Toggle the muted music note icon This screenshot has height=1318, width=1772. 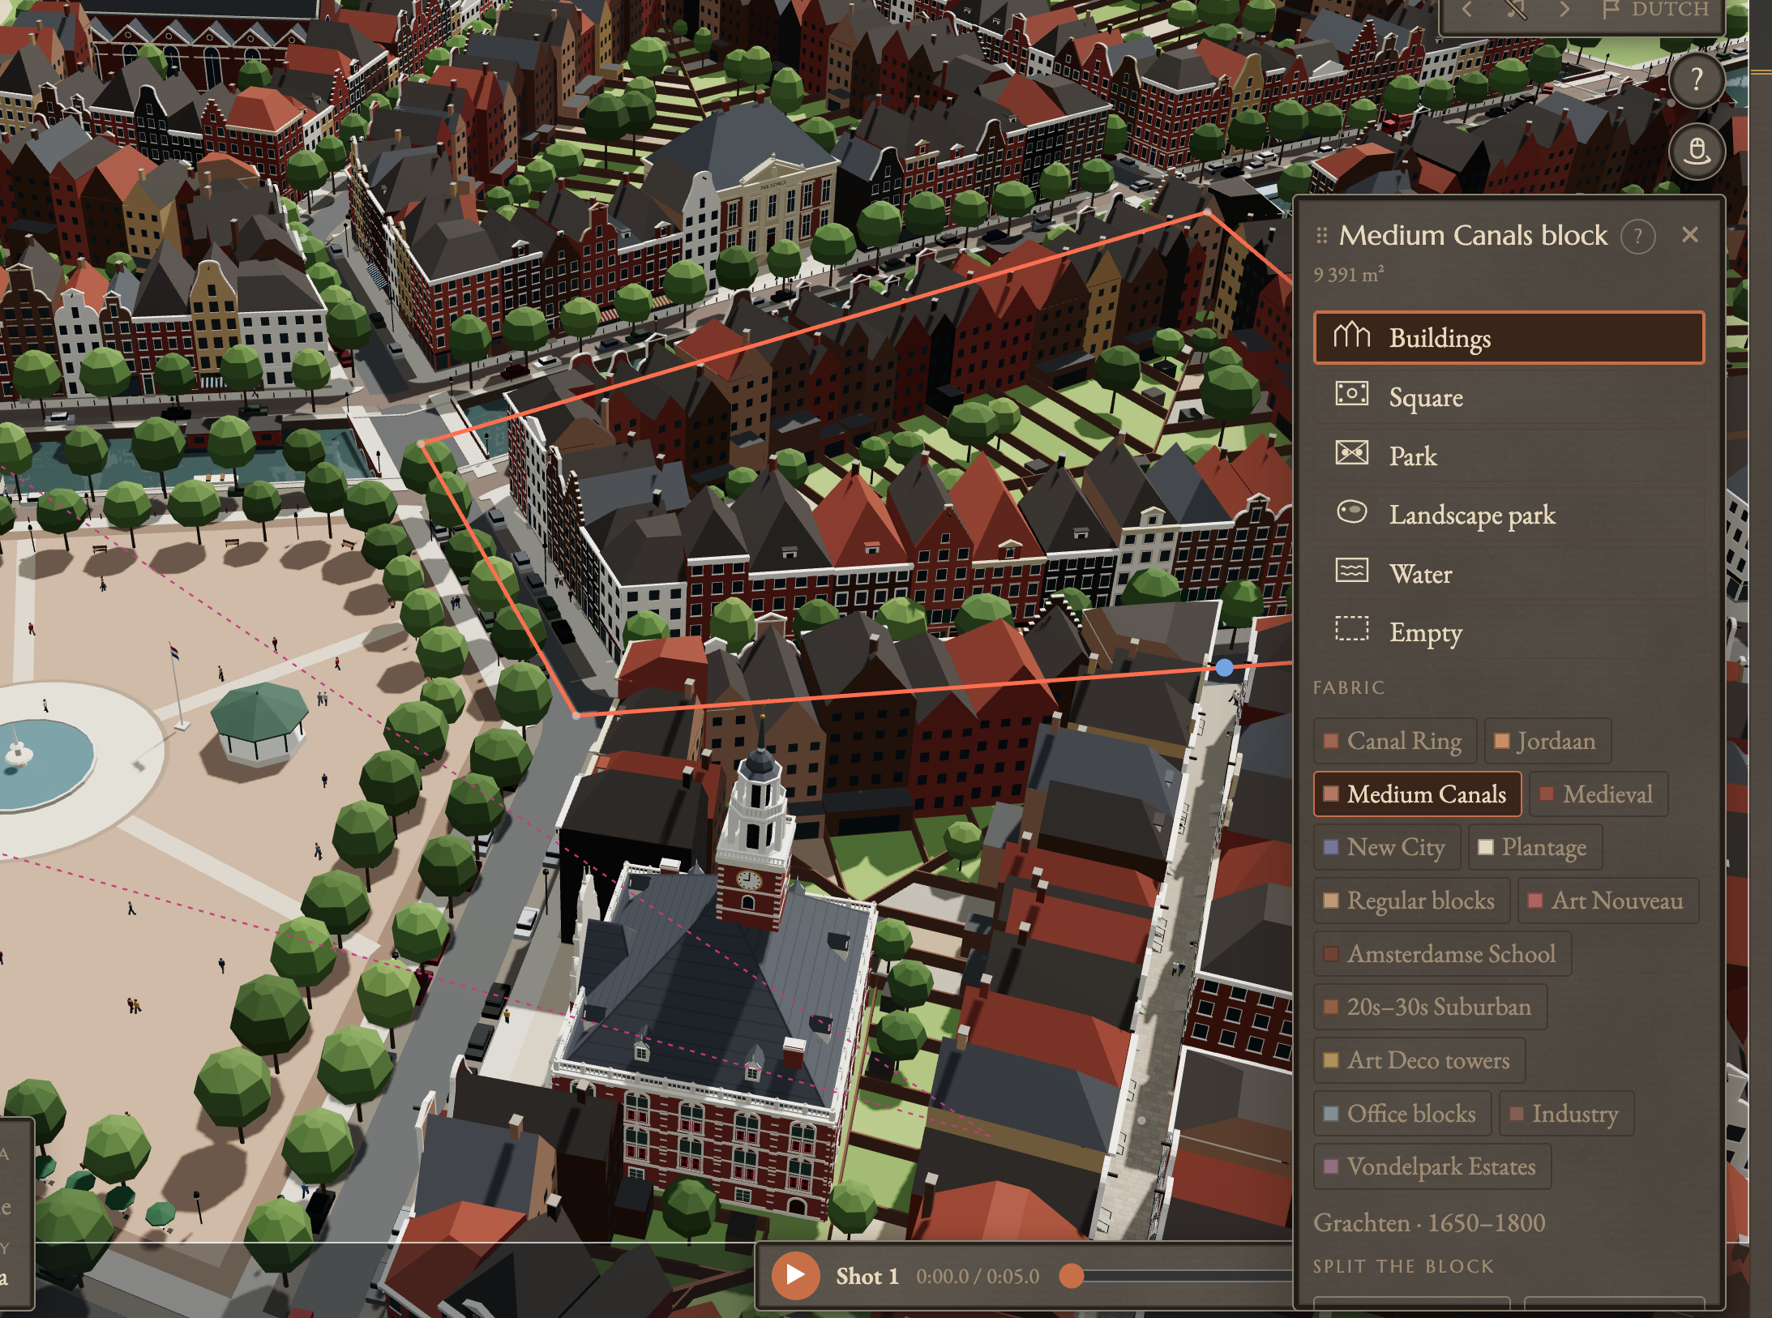point(1516,9)
